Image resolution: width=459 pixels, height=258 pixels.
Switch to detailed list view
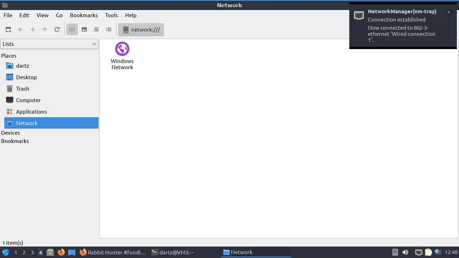pos(109,29)
